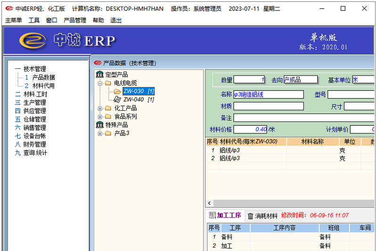Click the 尺寸 input field
The width and height of the screenshot is (377, 251).
coord(359,106)
